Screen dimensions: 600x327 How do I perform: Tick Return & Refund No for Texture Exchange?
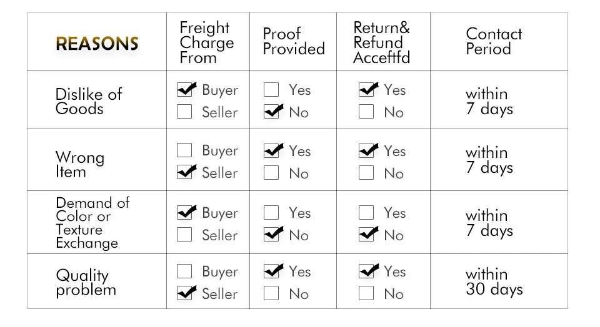click(x=366, y=235)
